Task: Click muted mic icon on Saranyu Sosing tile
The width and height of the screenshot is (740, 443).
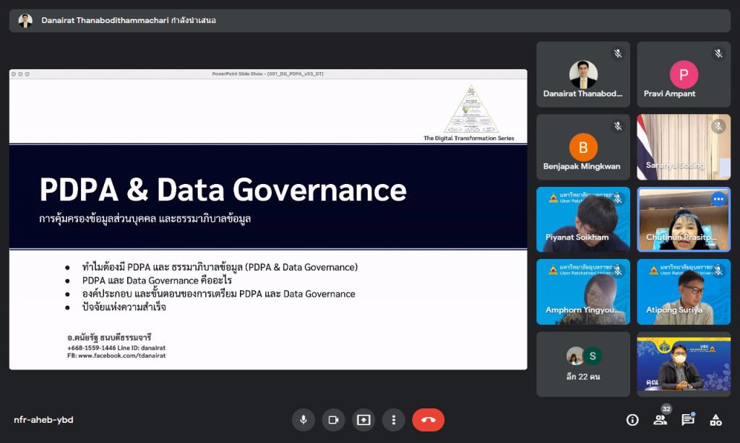Action: click(x=718, y=126)
